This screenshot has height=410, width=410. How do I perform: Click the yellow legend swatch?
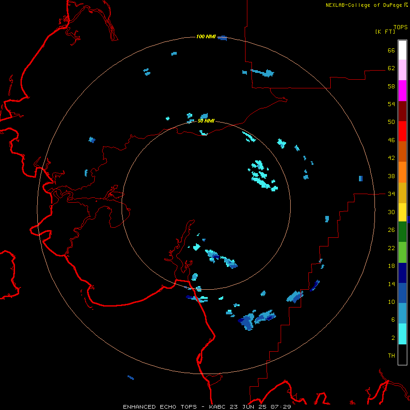pyautogui.click(x=402, y=212)
